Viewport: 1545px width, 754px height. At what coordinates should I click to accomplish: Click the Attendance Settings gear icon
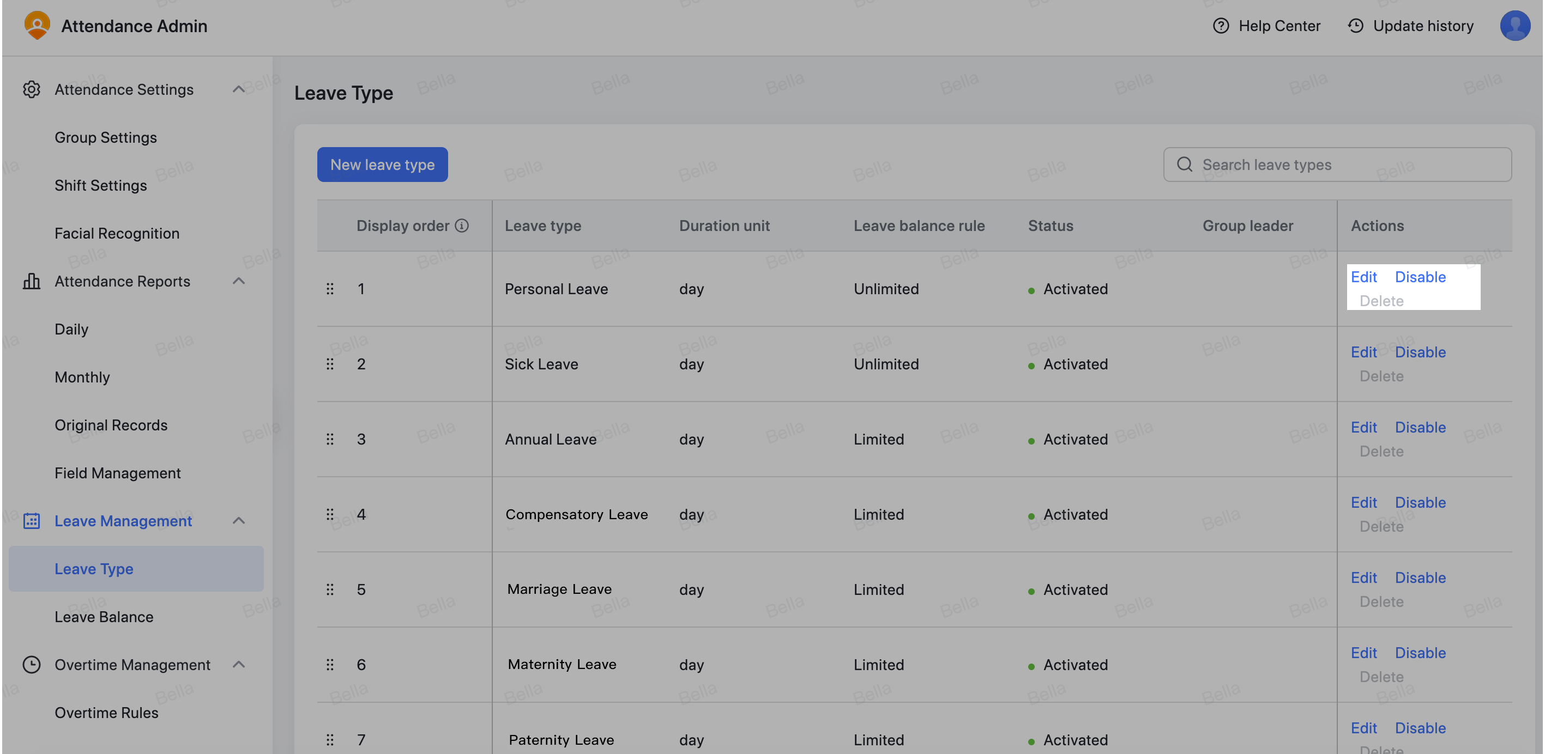pos(32,89)
